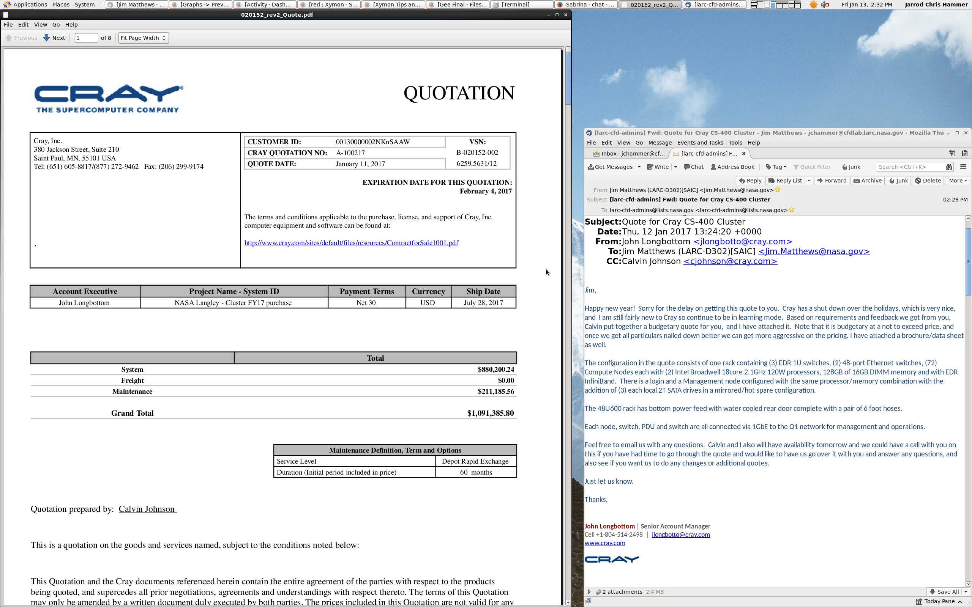This screenshot has height=607, width=972.
Task: Archive the message
Action: tap(867, 181)
